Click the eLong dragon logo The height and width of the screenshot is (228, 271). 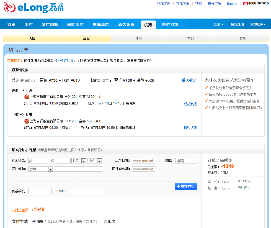point(9,7)
